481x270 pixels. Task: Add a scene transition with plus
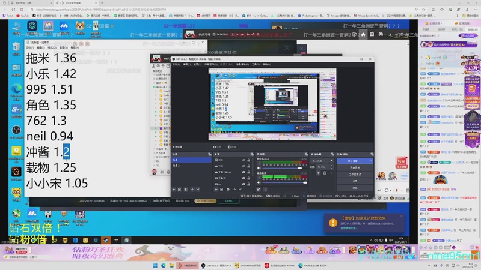pyautogui.click(x=318, y=173)
